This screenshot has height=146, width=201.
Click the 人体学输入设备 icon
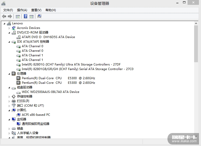click(x=14, y=133)
